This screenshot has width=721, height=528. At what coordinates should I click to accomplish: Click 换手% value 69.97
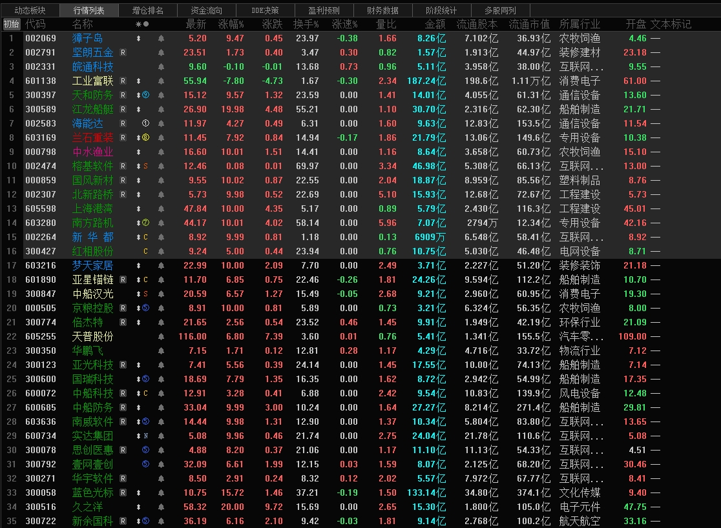307,166
